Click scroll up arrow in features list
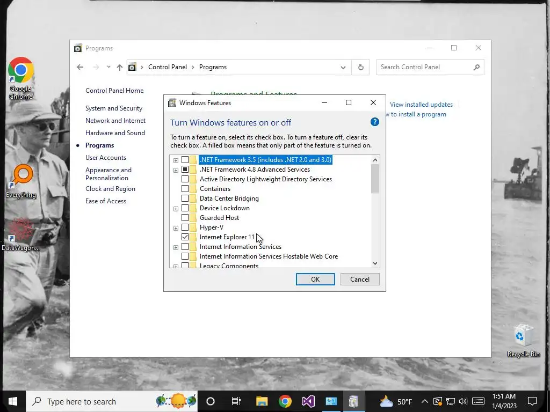 (x=375, y=160)
